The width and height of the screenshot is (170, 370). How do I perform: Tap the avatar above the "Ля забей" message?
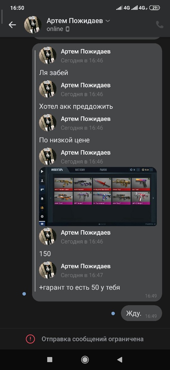coord(48,56)
